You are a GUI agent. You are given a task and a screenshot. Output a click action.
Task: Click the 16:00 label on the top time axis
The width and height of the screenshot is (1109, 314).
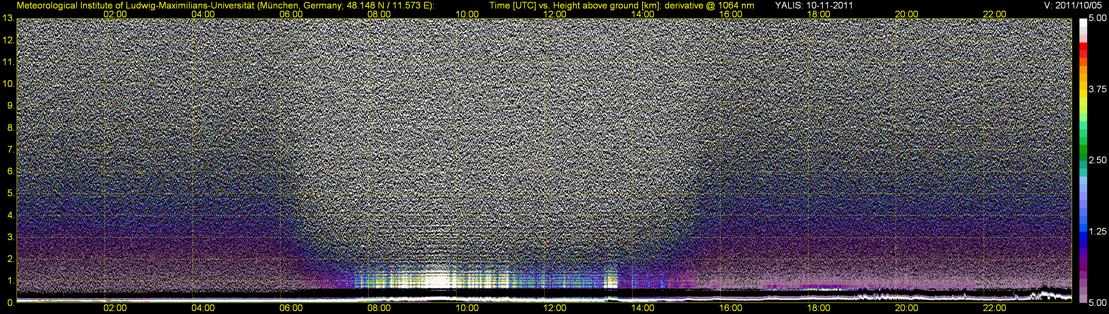point(730,14)
